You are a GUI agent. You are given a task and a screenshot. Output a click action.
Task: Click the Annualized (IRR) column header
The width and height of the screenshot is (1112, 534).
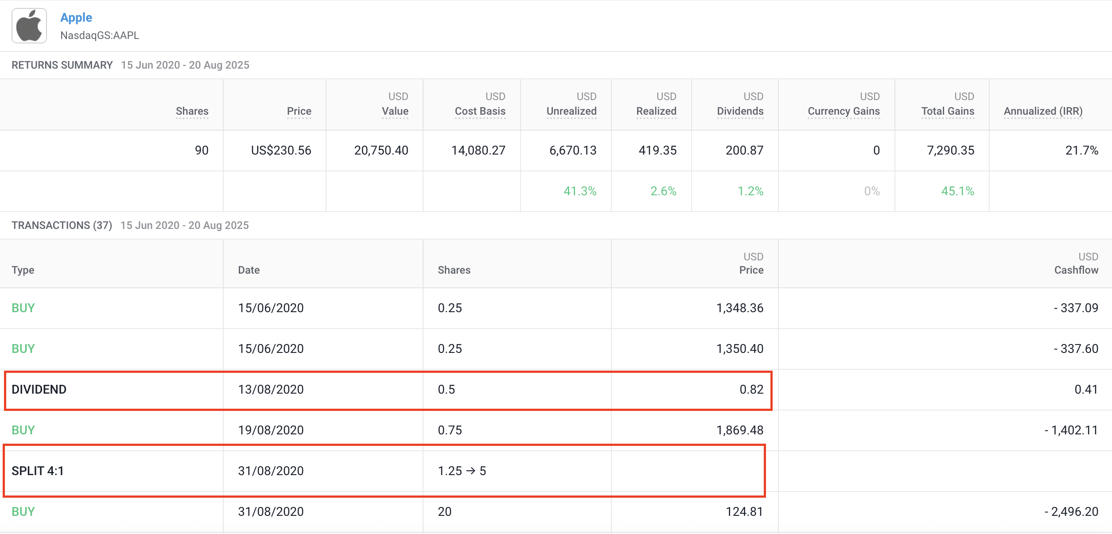[x=1043, y=111]
